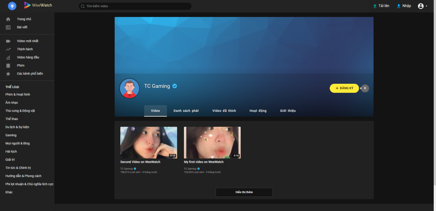This screenshot has height=211, width=436.
Task: Click the My first video on WeeWatch title
Action: [x=203, y=162]
